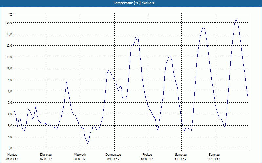
Task: Click the date 12.03.17
Action: [214, 159]
